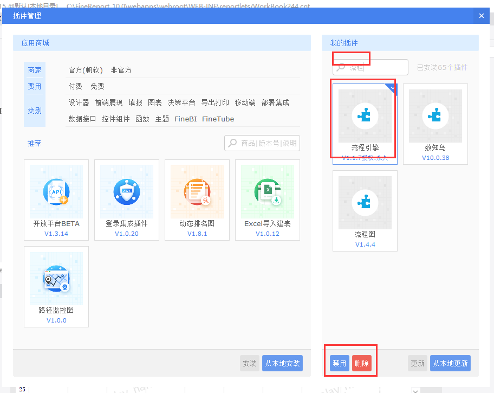Click the 更新 button
This screenshot has height=393, width=494.
[418, 363]
